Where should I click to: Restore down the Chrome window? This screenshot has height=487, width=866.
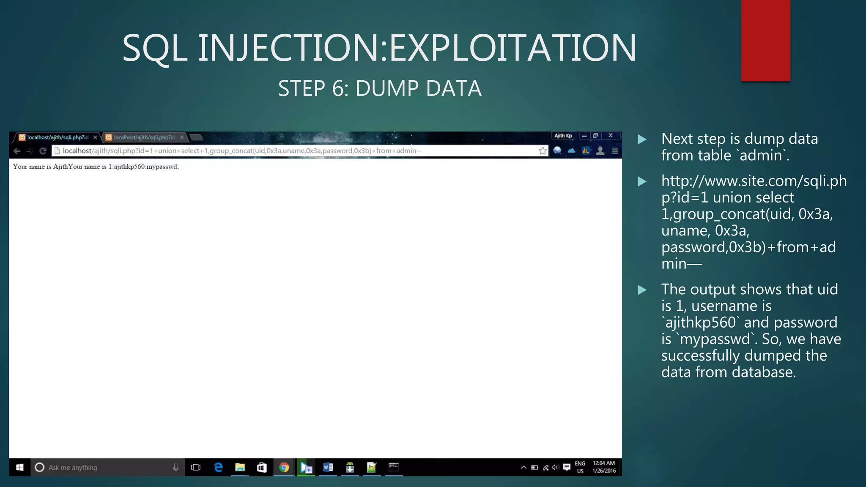coord(595,136)
